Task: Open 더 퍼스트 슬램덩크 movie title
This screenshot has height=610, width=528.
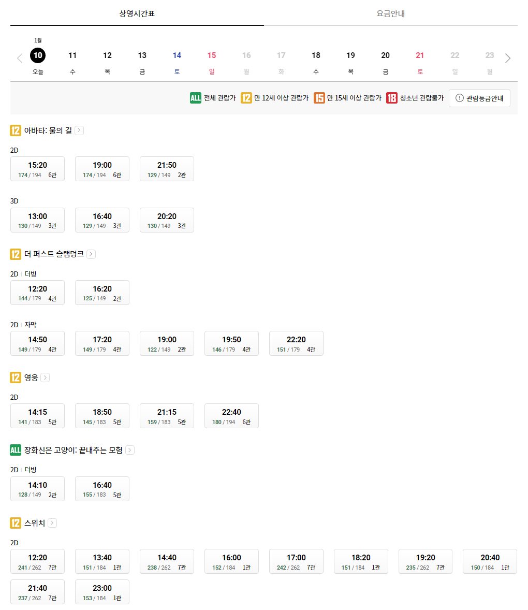Action: [x=54, y=254]
